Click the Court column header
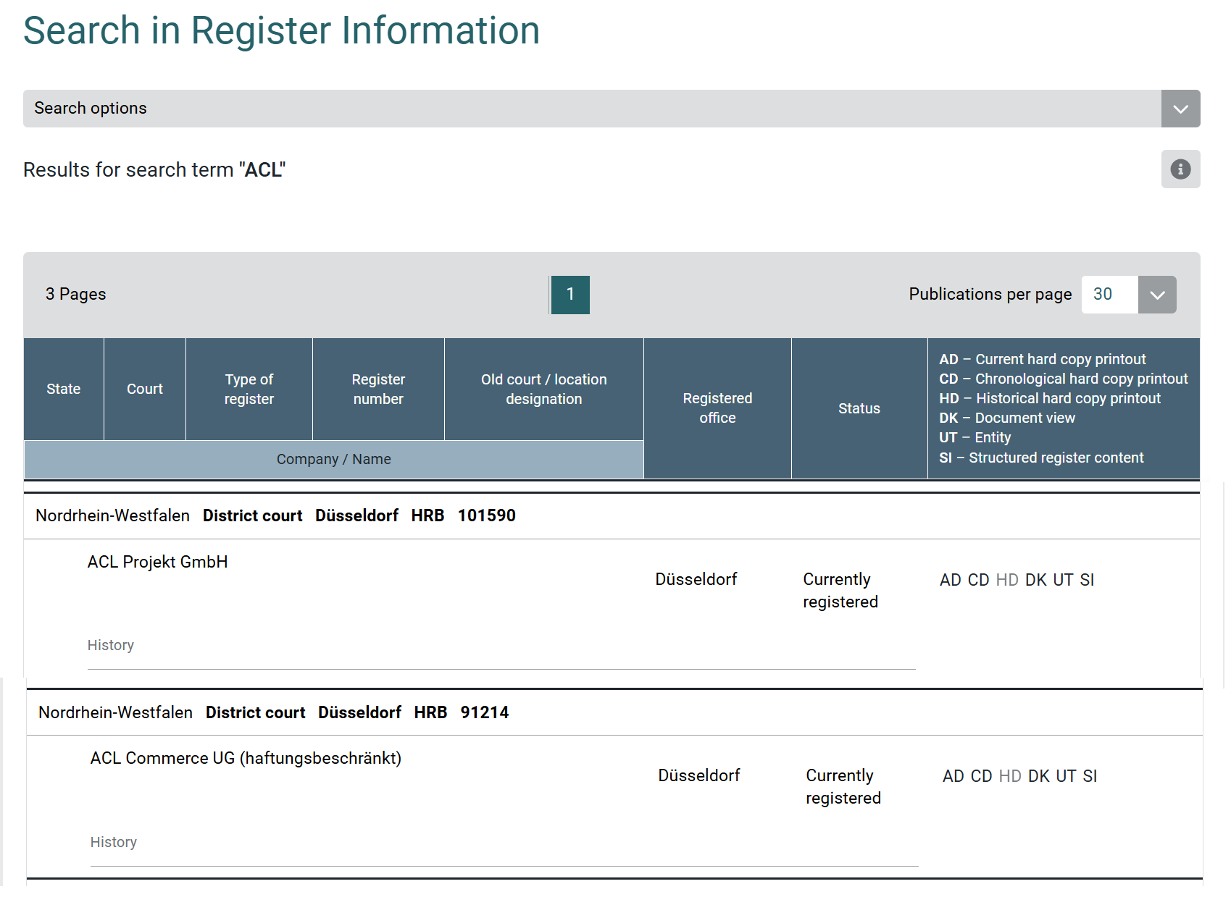 point(145,389)
